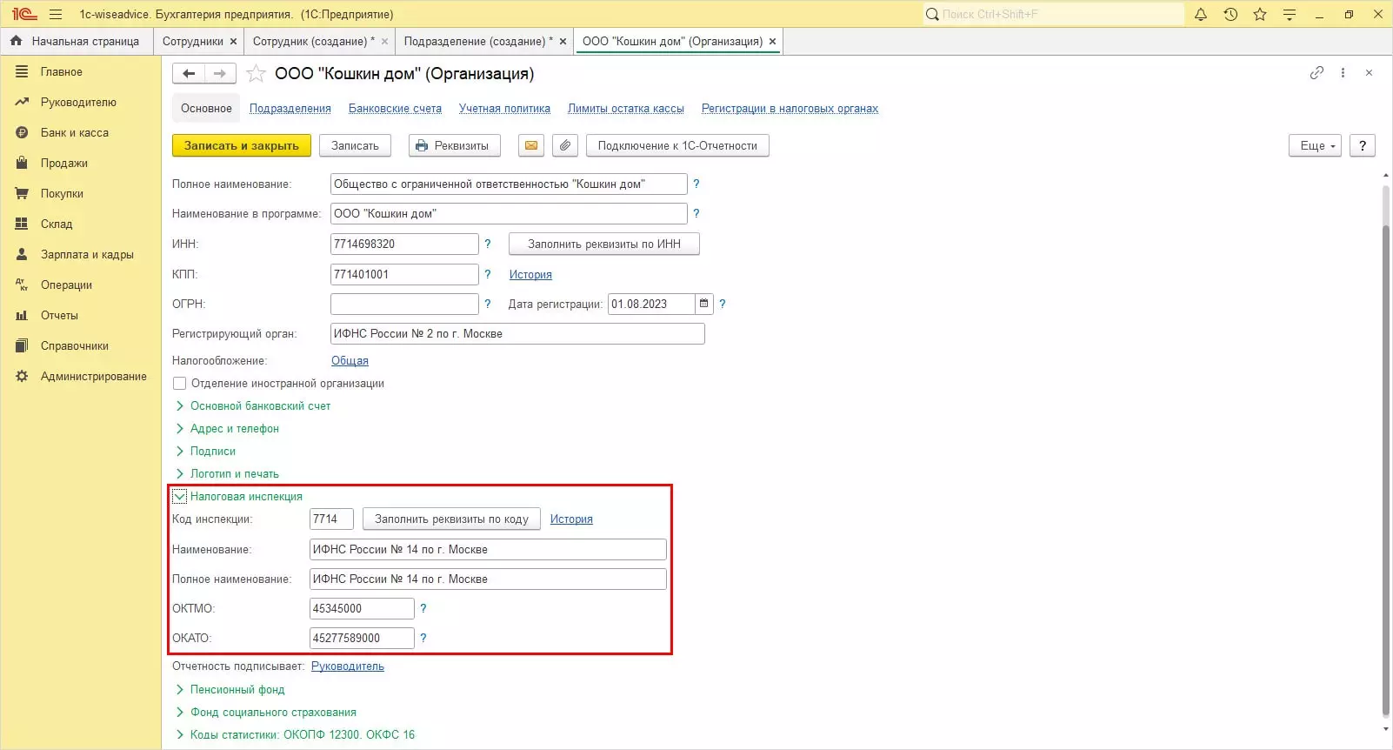Viewport: 1393px width, 750px height.
Task: Click the Записать button
Action: (355, 145)
